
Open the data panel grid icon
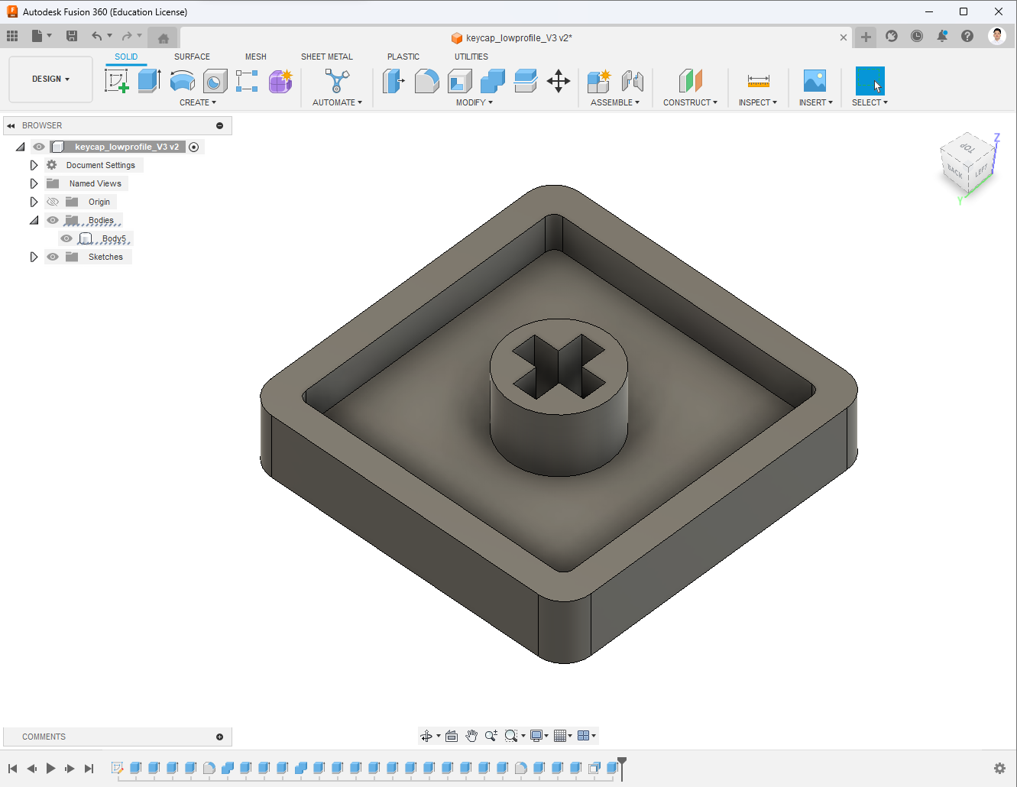12,36
